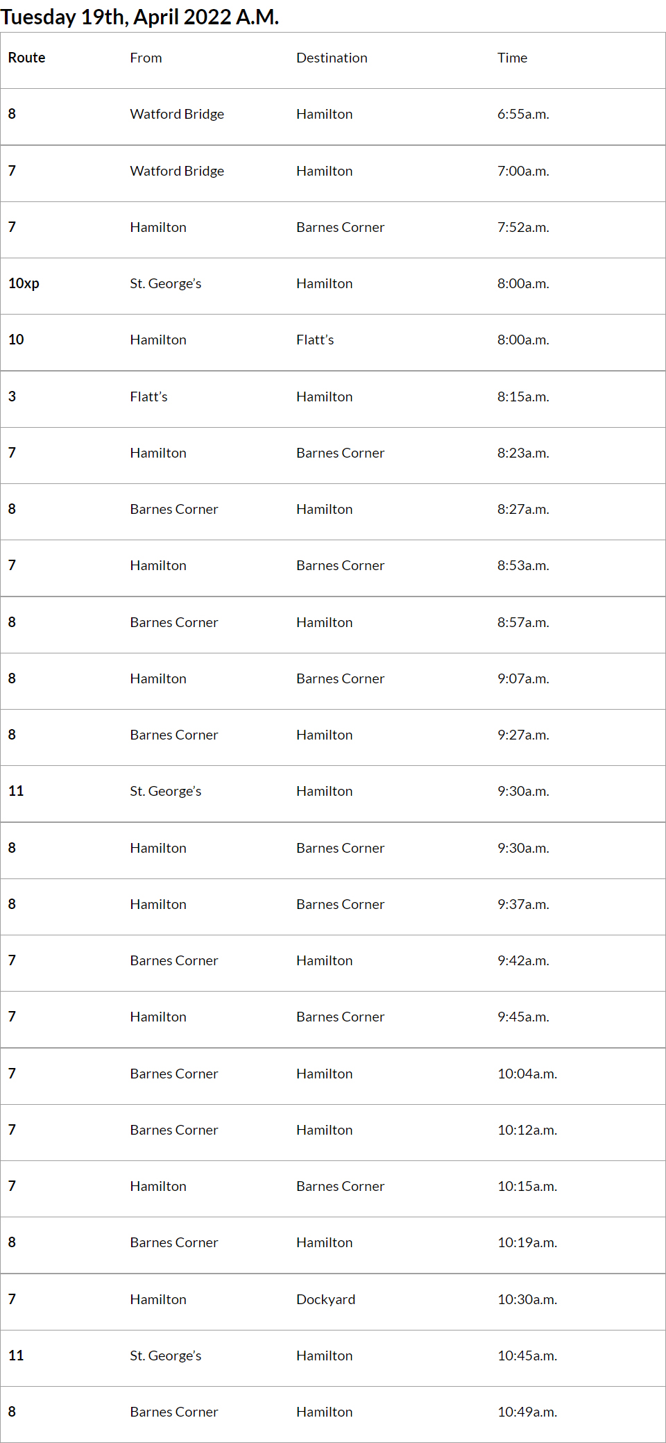
Task: Select the Tuesday 19th April 2022 heading
Action: click(139, 17)
